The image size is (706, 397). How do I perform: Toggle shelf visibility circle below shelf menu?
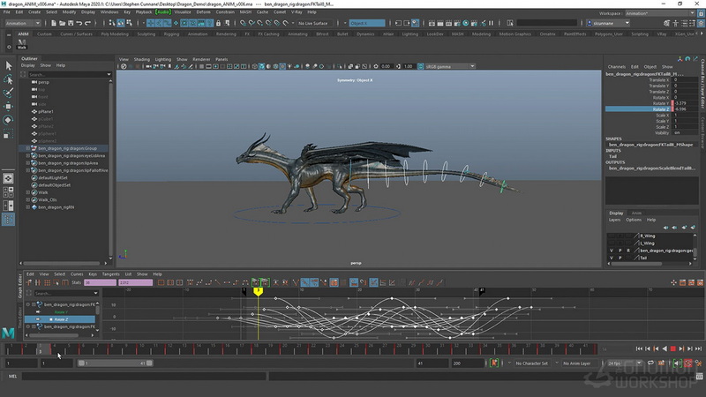point(9,47)
